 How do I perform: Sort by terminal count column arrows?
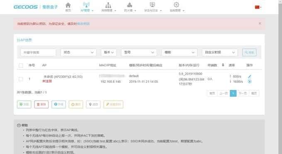tap(223, 65)
